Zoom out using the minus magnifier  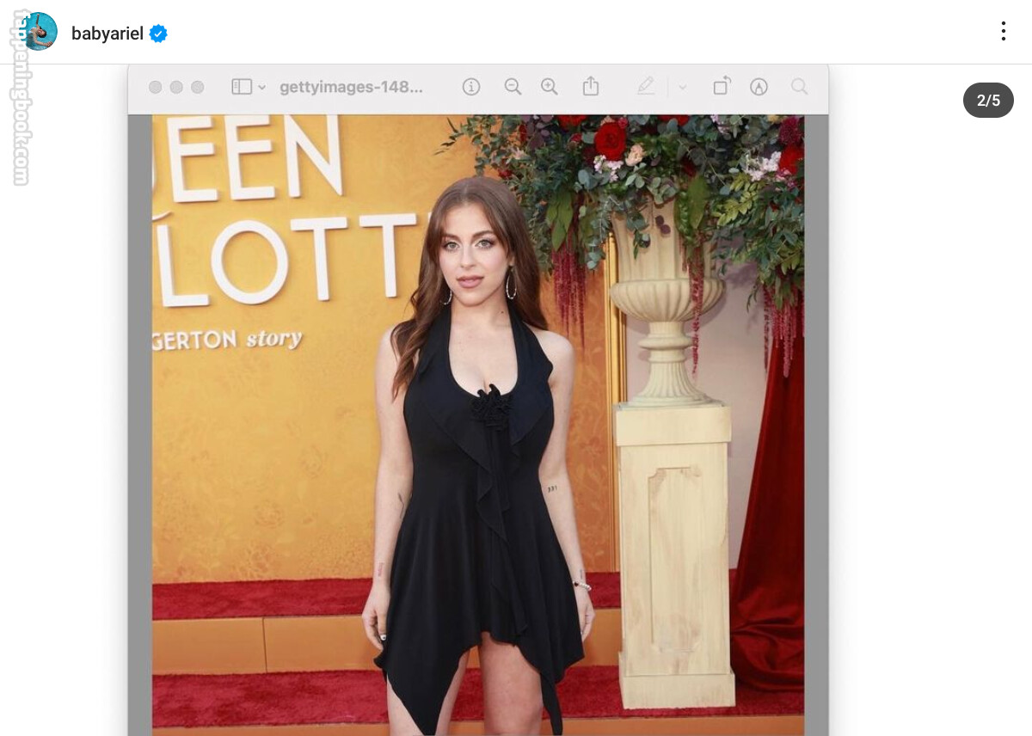click(x=513, y=87)
